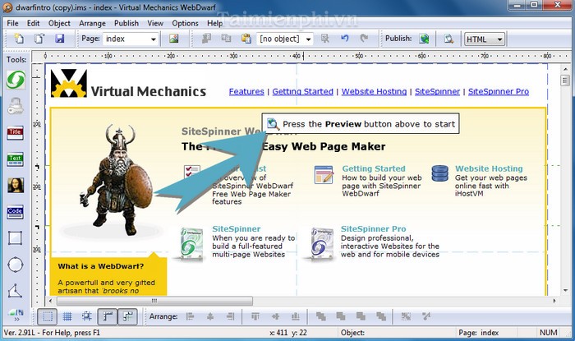Select the Rectangle shape tool
Image resolution: width=575 pixels, height=341 pixels.
(15, 238)
